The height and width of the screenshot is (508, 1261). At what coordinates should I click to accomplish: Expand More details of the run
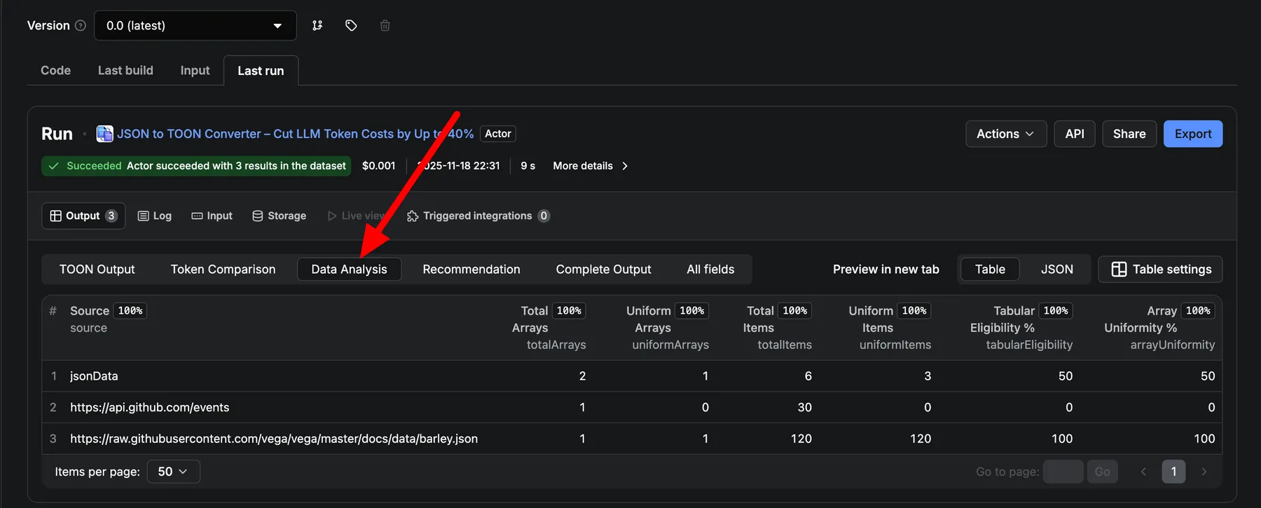pyautogui.click(x=590, y=166)
